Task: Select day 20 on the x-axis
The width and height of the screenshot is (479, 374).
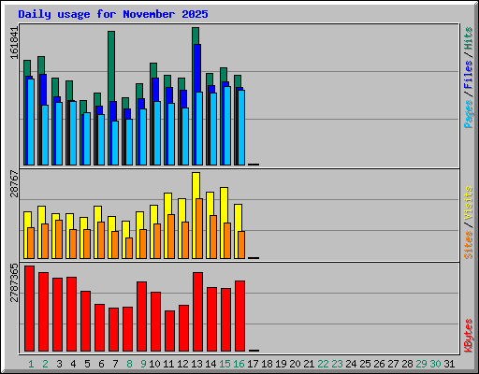Action: pyautogui.click(x=295, y=364)
